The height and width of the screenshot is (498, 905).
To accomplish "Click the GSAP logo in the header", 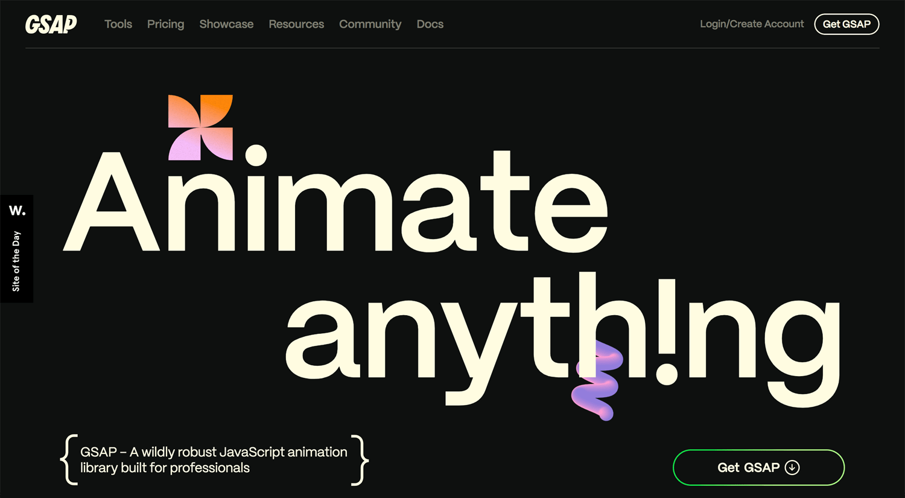I will pyautogui.click(x=51, y=24).
